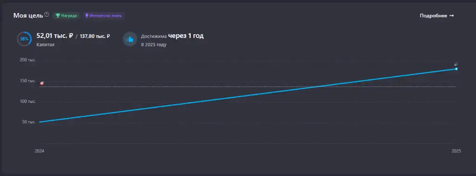Click the Награда badge label
This screenshot has height=176, width=476.
click(69, 16)
